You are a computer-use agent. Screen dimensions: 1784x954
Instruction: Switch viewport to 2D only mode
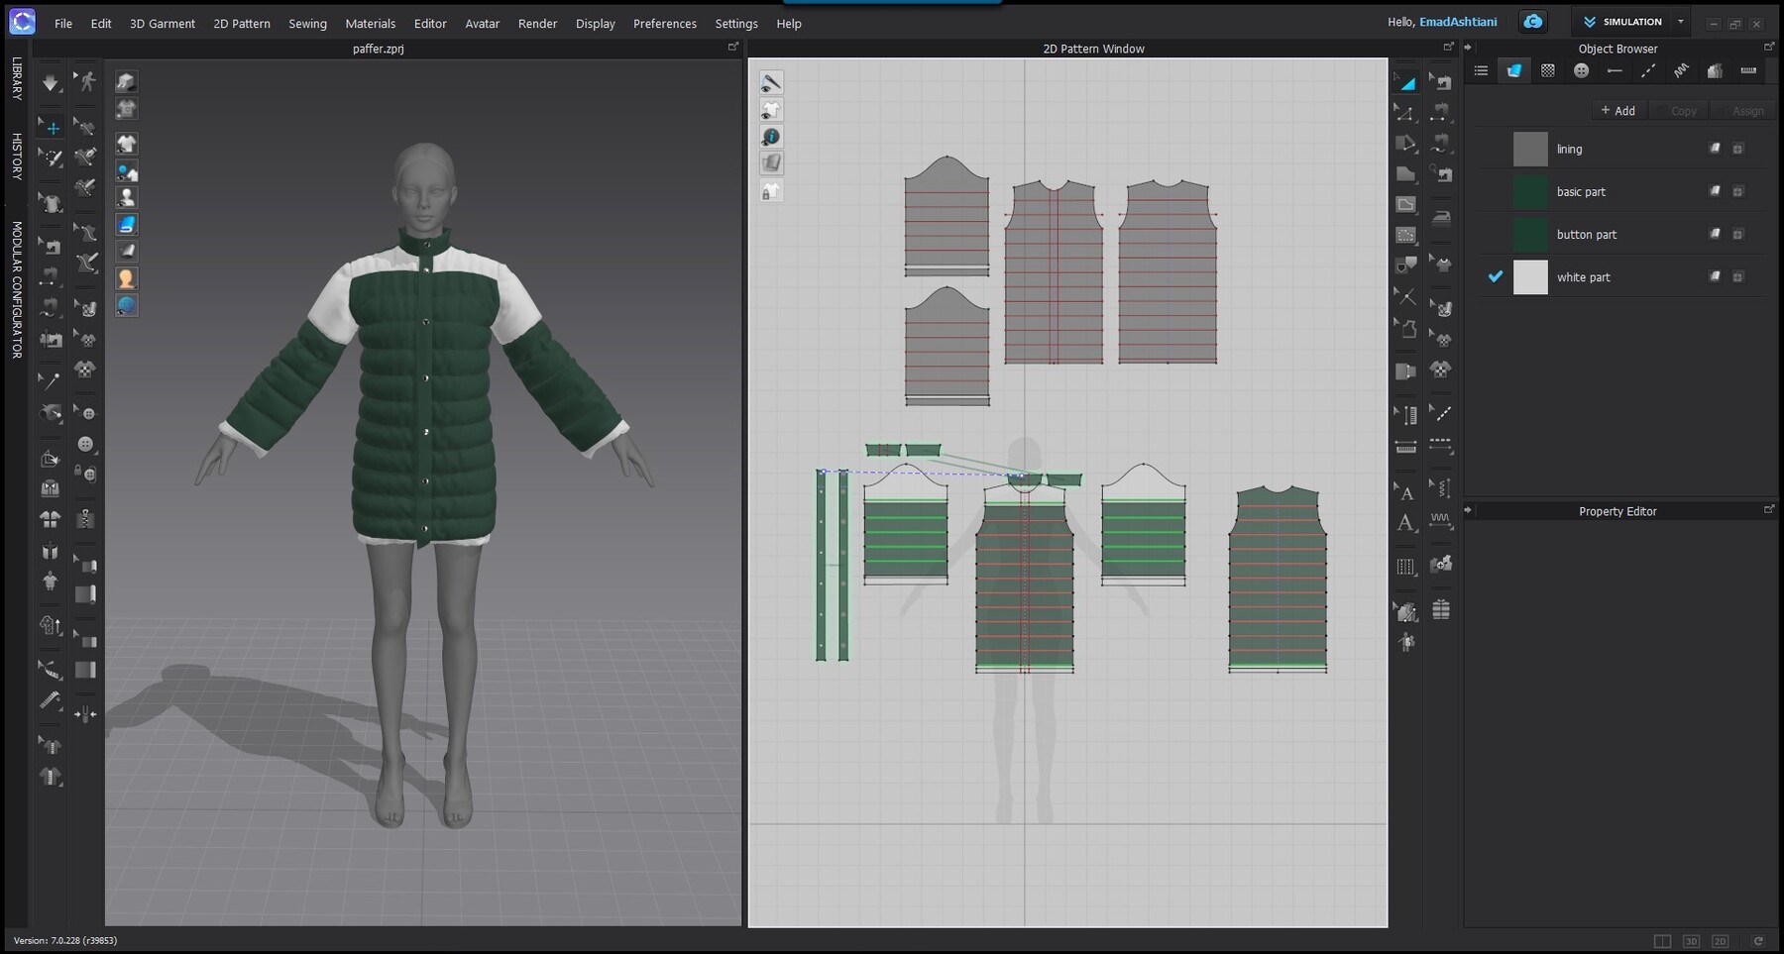1721,941
